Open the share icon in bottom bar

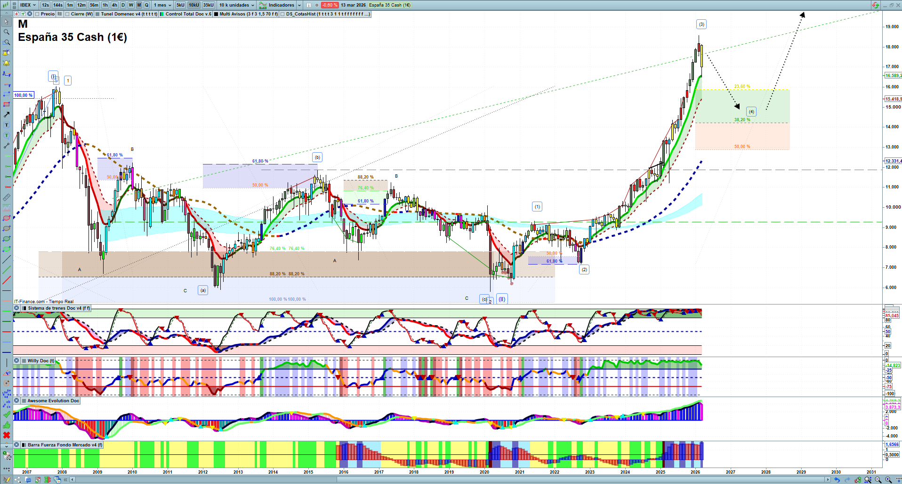17,480
